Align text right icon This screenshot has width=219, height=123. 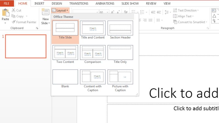tap(145, 20)
